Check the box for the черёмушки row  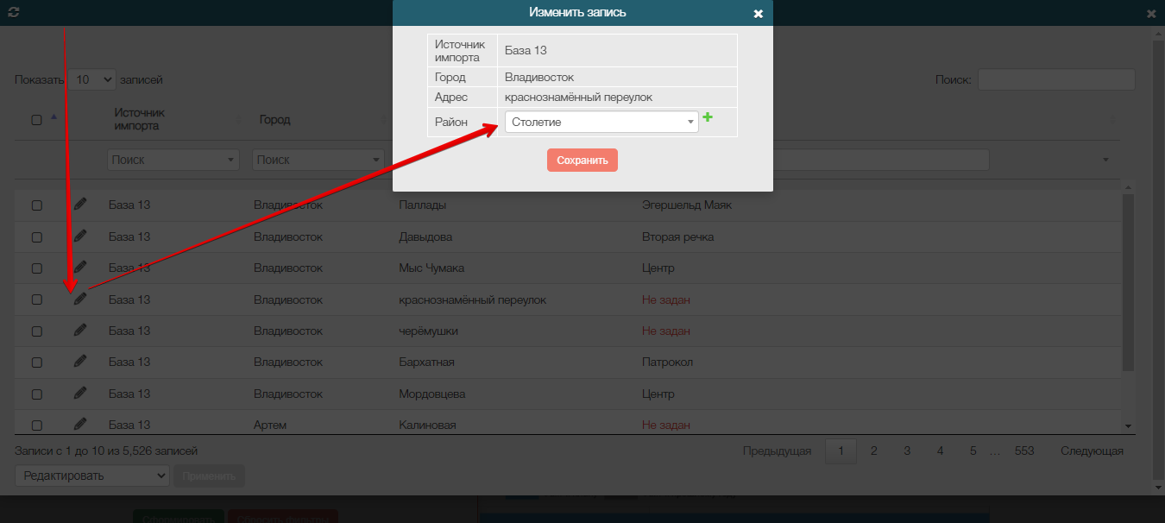(x=37, y=331)
